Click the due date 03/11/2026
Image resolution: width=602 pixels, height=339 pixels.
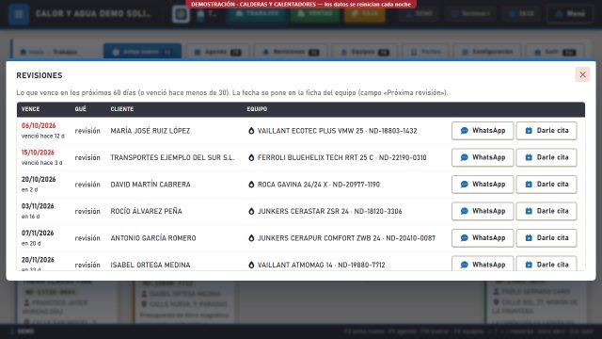point(38,206)
